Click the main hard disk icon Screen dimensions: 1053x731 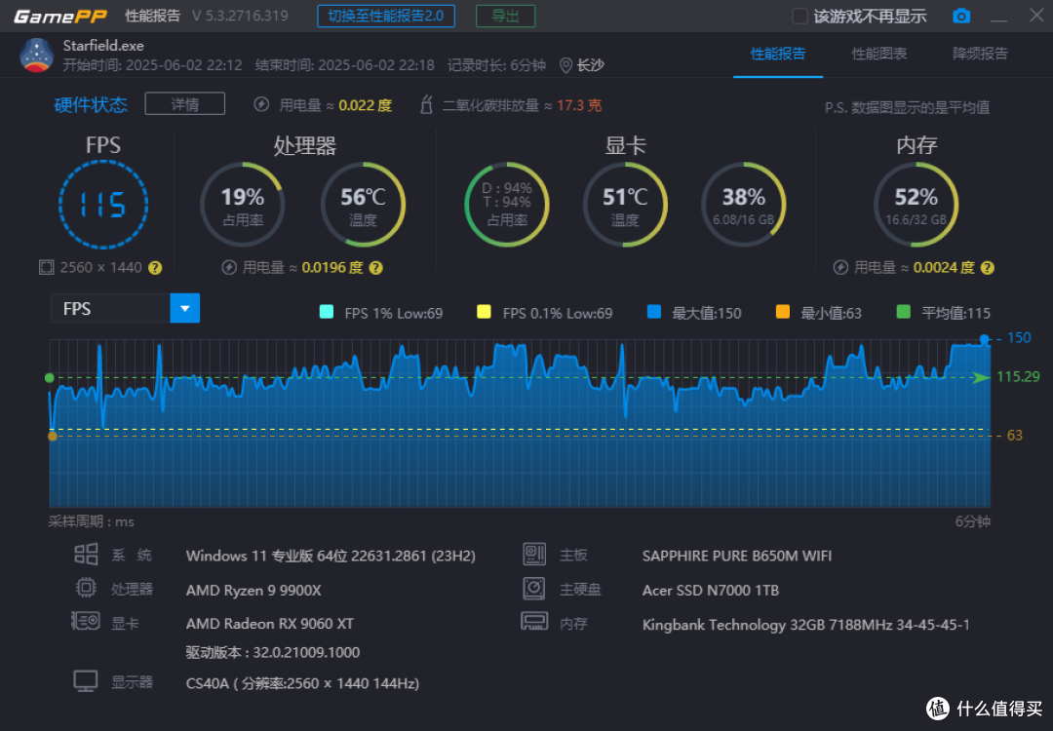pos(534,589)
